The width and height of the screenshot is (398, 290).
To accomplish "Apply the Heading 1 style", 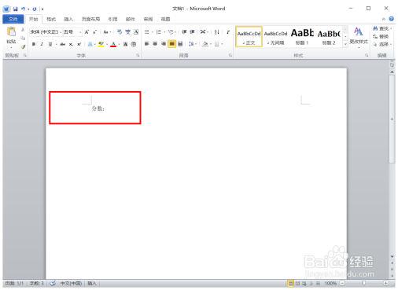I will point(302,36).
